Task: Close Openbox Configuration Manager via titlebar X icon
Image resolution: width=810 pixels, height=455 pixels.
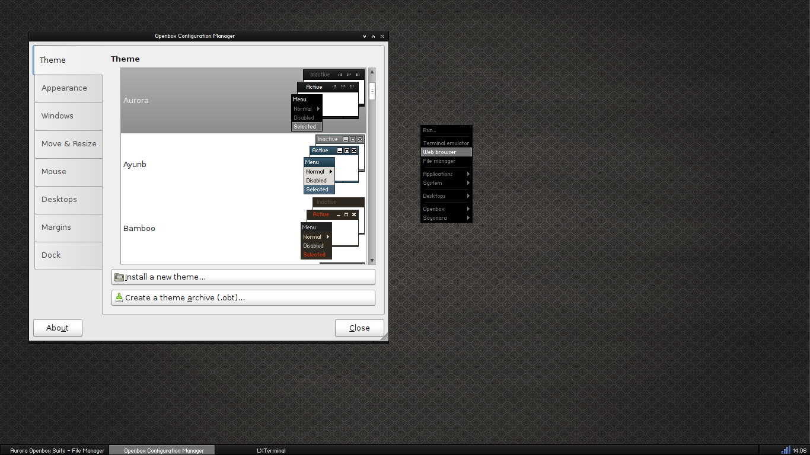Action: coord(382,36)
